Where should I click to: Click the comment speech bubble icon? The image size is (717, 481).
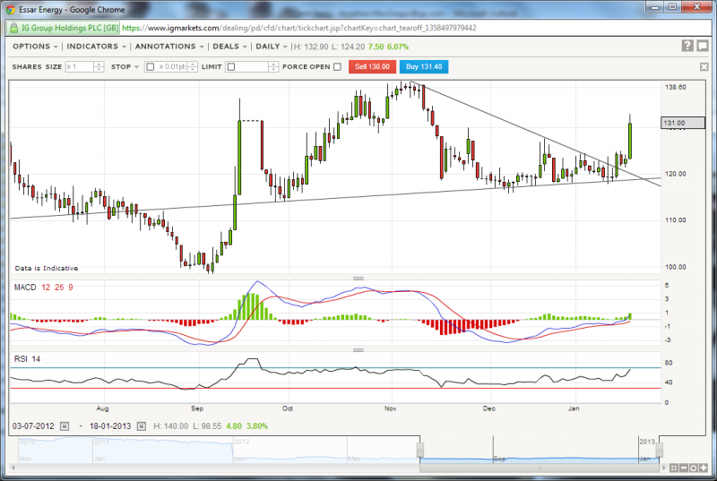point(703,46)
